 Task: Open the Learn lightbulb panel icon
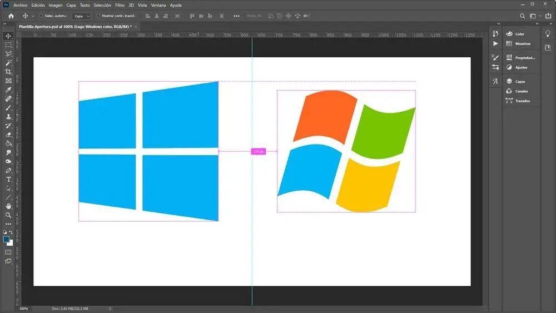[548, 34]
